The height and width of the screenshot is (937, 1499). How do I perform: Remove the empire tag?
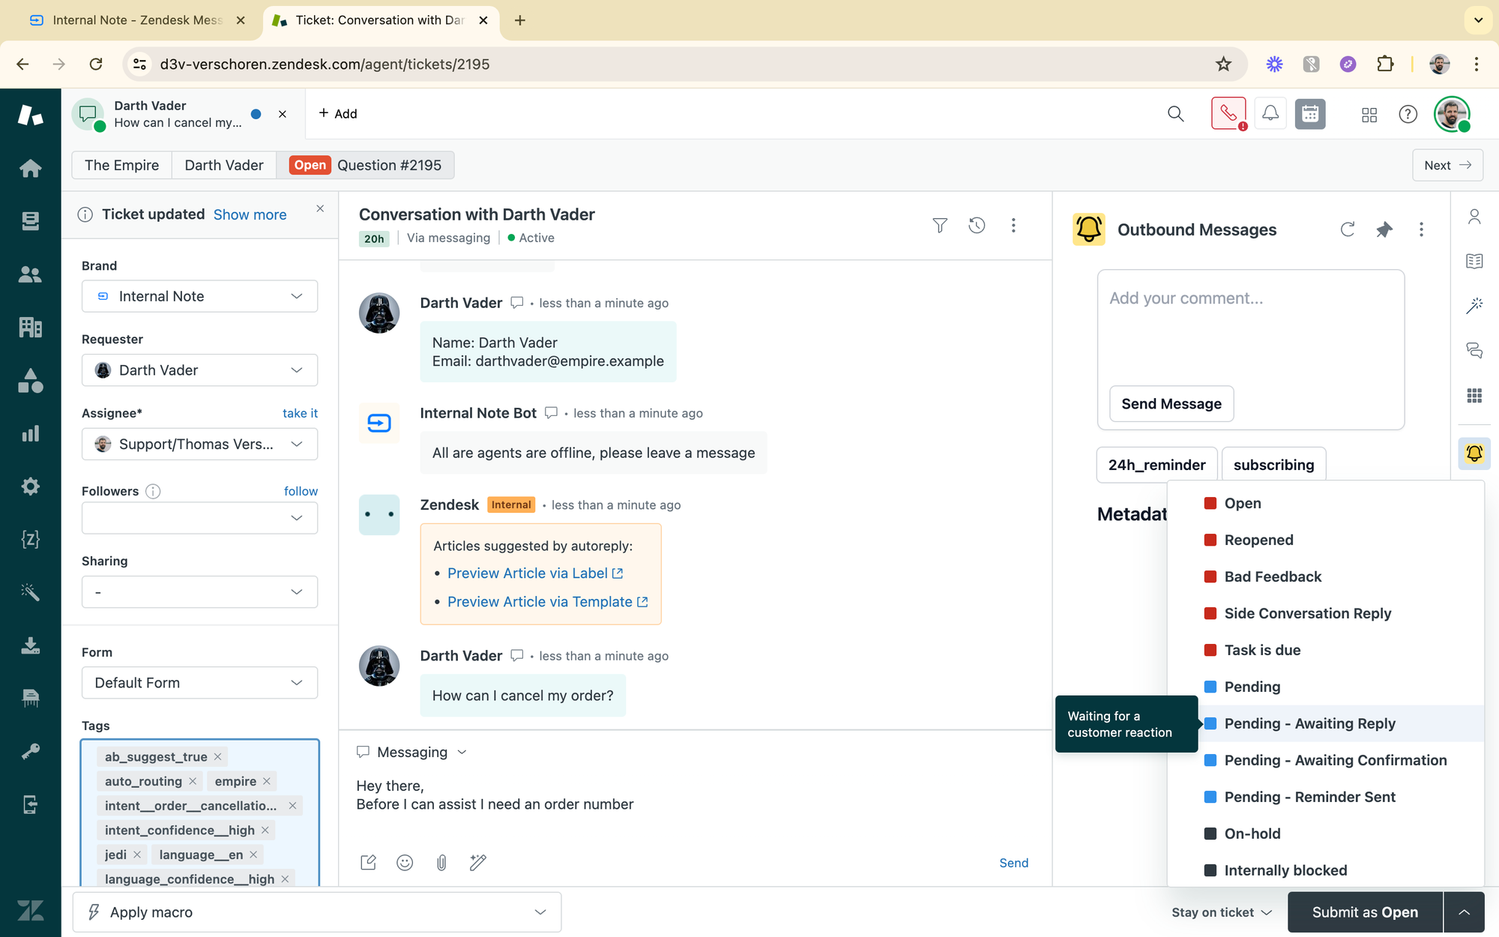(267, 781)
